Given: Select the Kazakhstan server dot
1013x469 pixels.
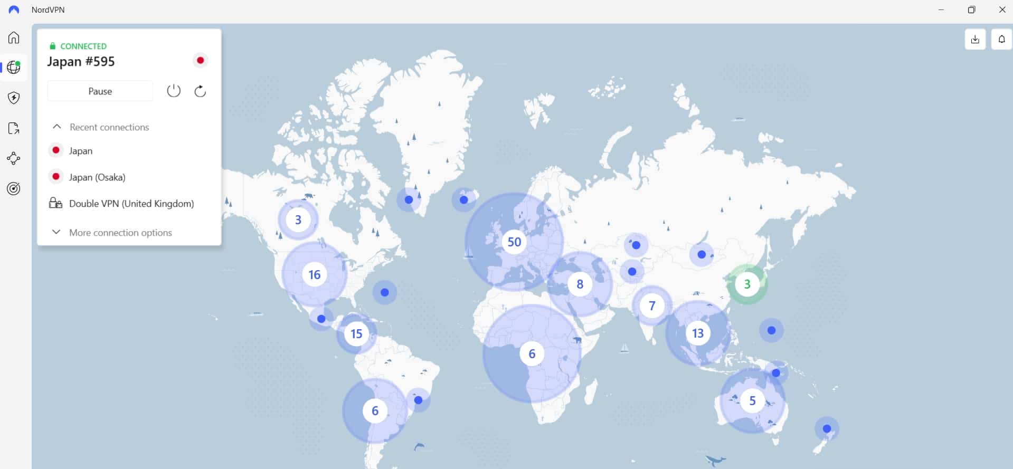Looking at the screenshot, I should click(636, 245).
